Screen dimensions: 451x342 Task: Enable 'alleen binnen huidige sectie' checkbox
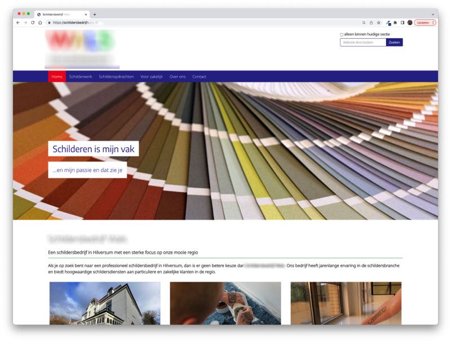[342, 35]
